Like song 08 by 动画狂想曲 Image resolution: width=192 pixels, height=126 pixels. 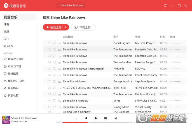[x=54, y=88]
